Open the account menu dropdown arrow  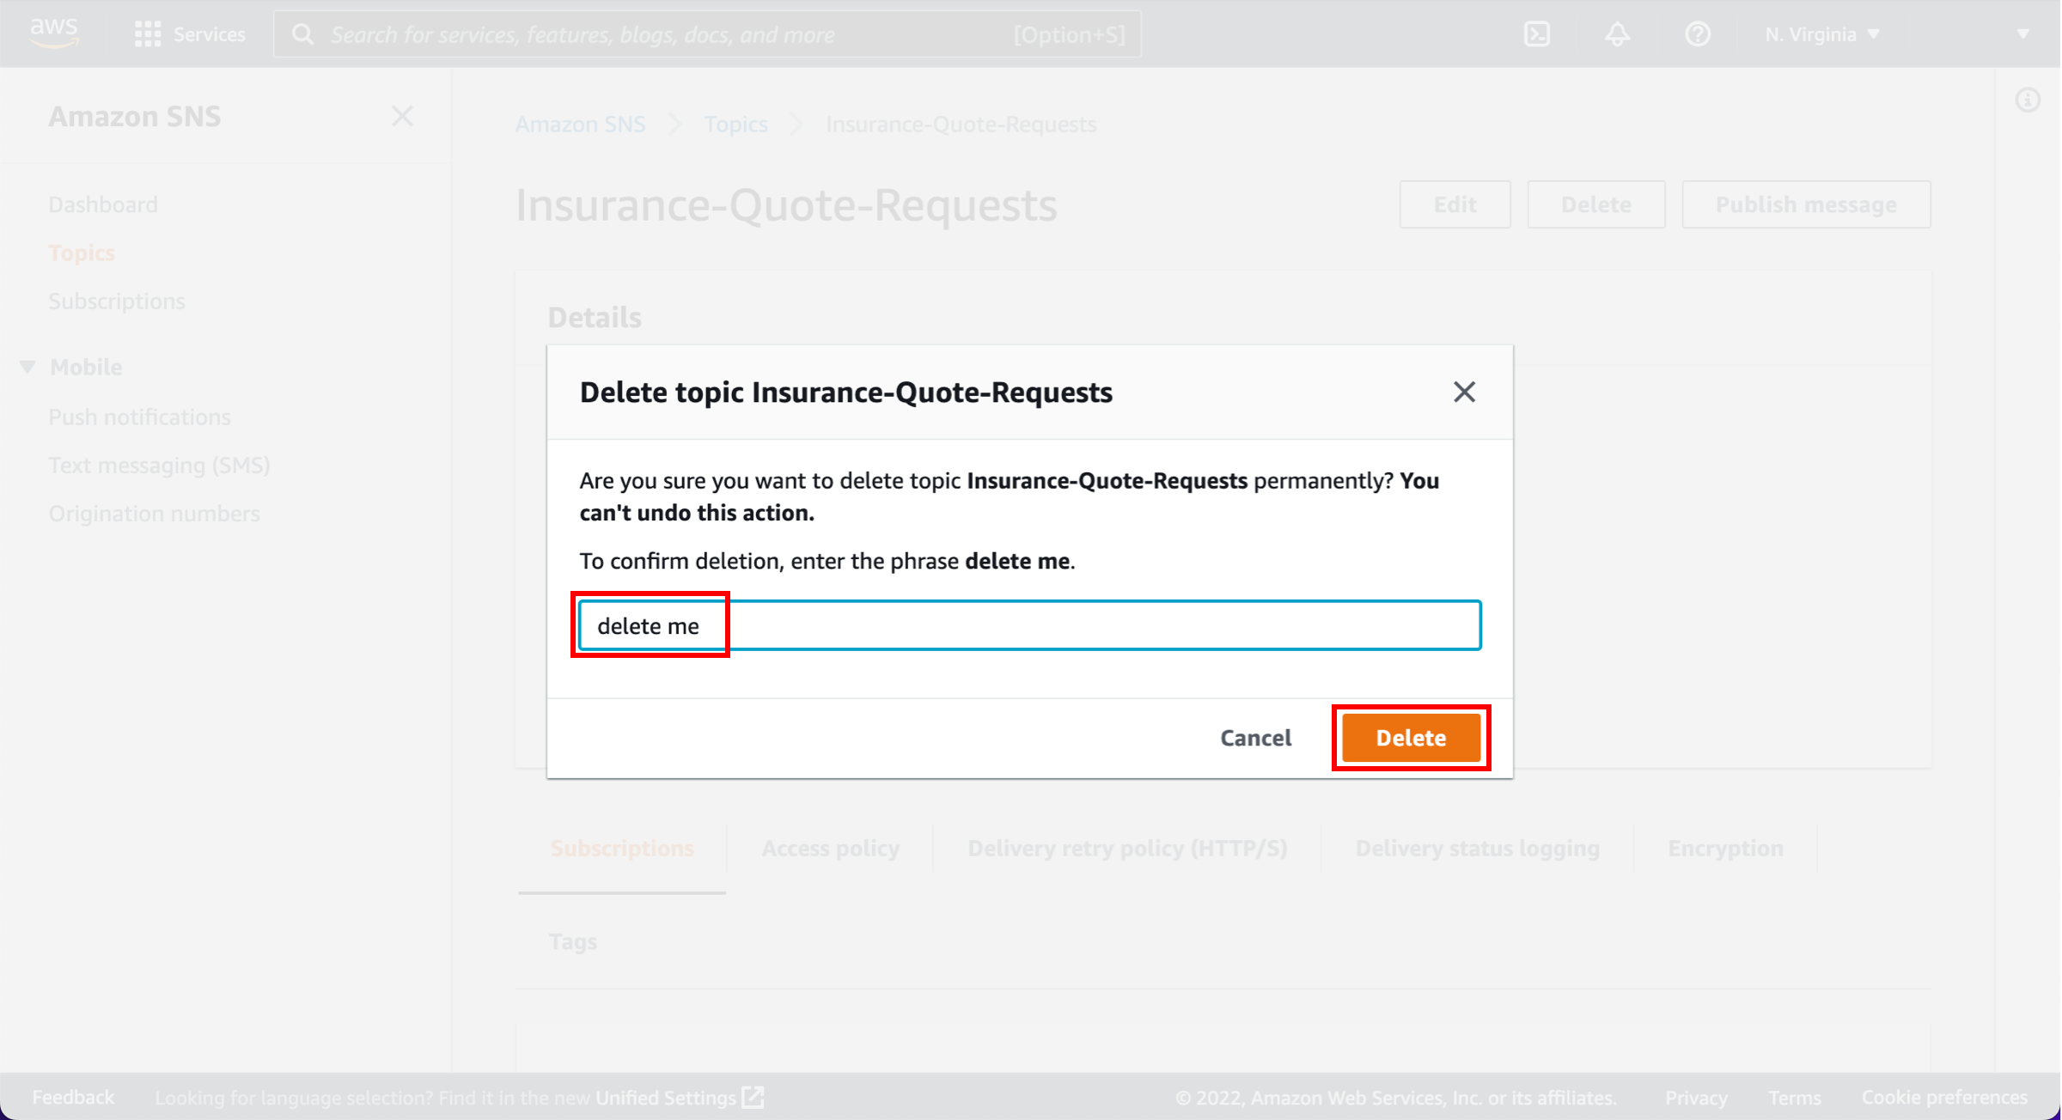tap(2023, 34)
